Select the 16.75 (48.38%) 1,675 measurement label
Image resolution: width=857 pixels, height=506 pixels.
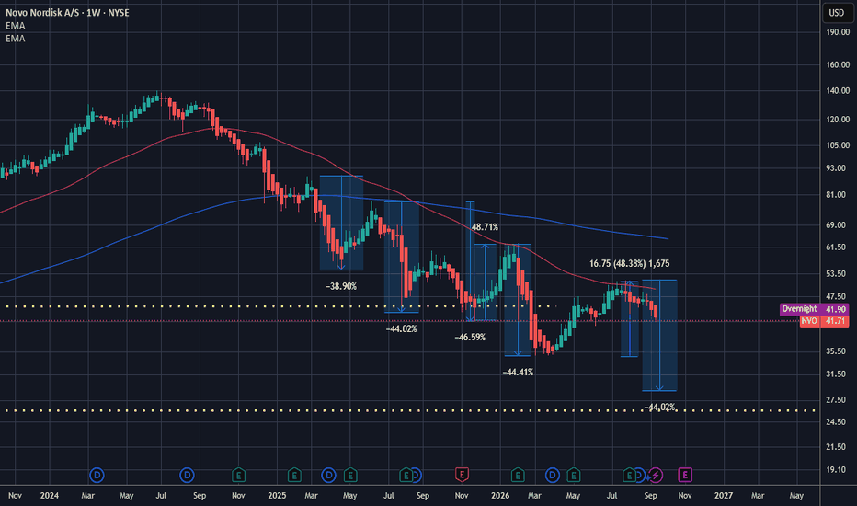point(629,264)
